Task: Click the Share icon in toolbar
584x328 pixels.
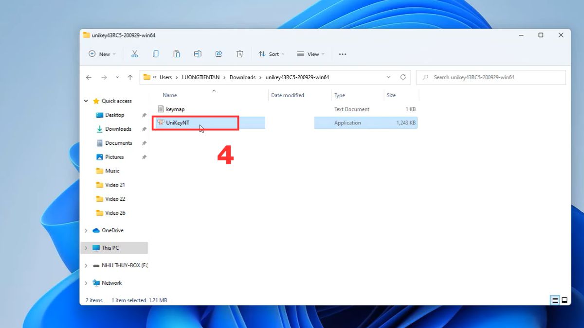Action: point(219,54)
